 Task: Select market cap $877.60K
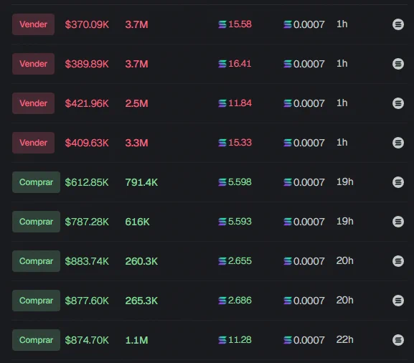pos(87,301)
